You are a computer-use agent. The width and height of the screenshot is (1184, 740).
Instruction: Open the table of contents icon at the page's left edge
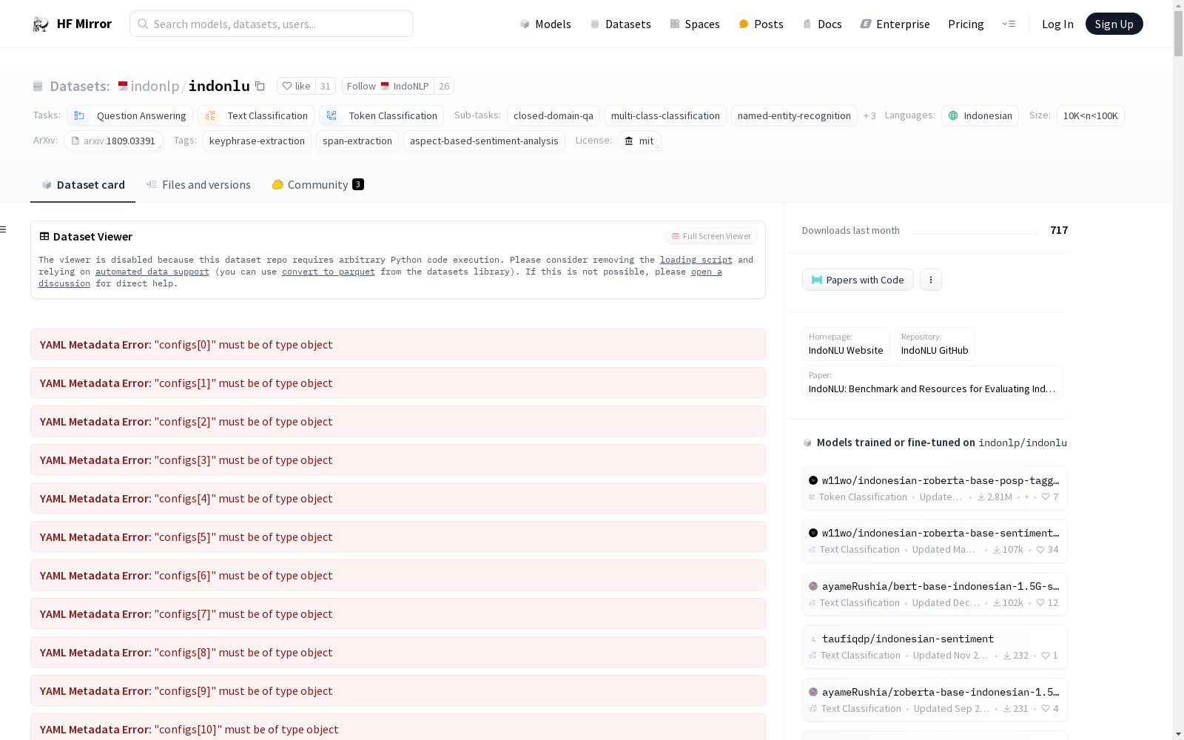(x=3, y=229)
